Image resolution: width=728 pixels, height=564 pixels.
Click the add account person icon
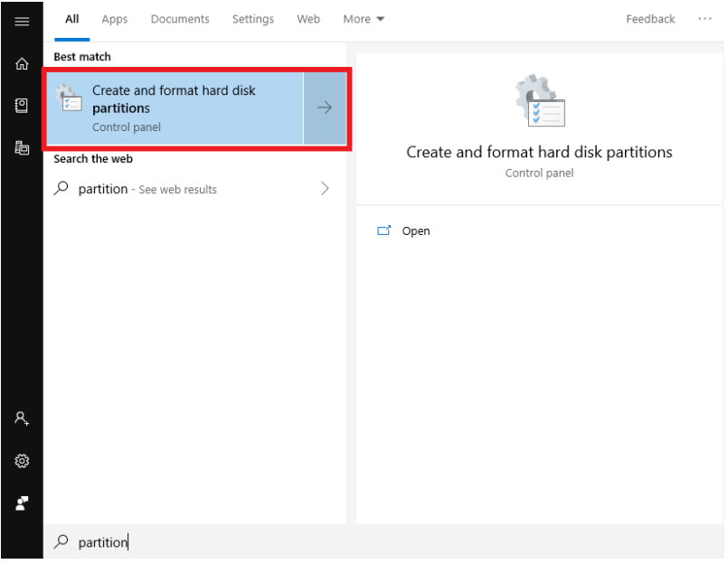pos(22,418)
